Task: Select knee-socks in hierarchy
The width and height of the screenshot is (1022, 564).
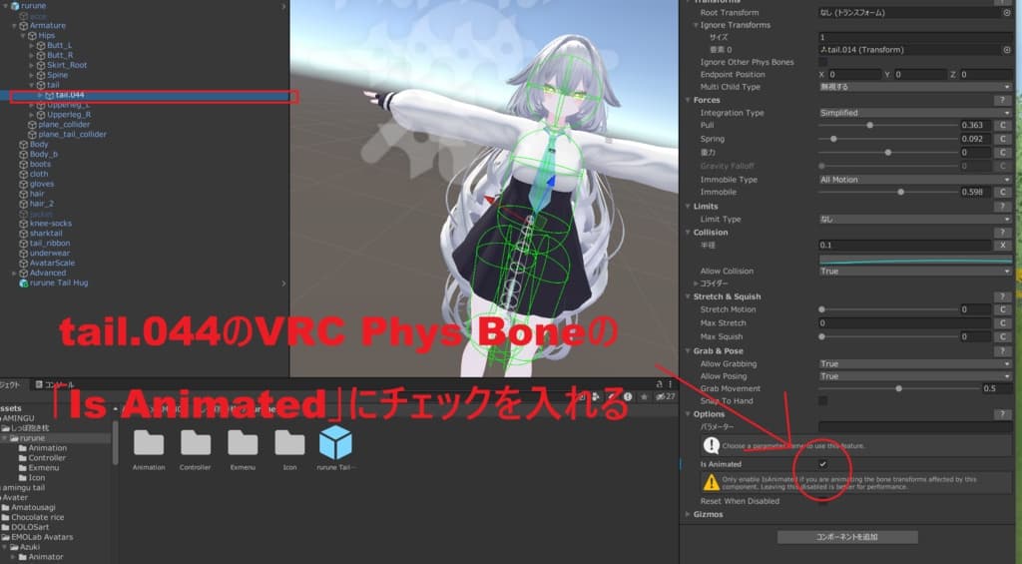Action: (x=50, y=224)
